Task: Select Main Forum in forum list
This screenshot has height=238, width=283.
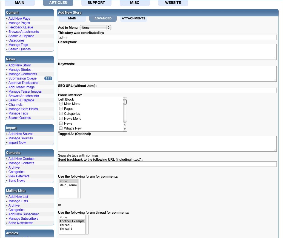Action: 68,185
